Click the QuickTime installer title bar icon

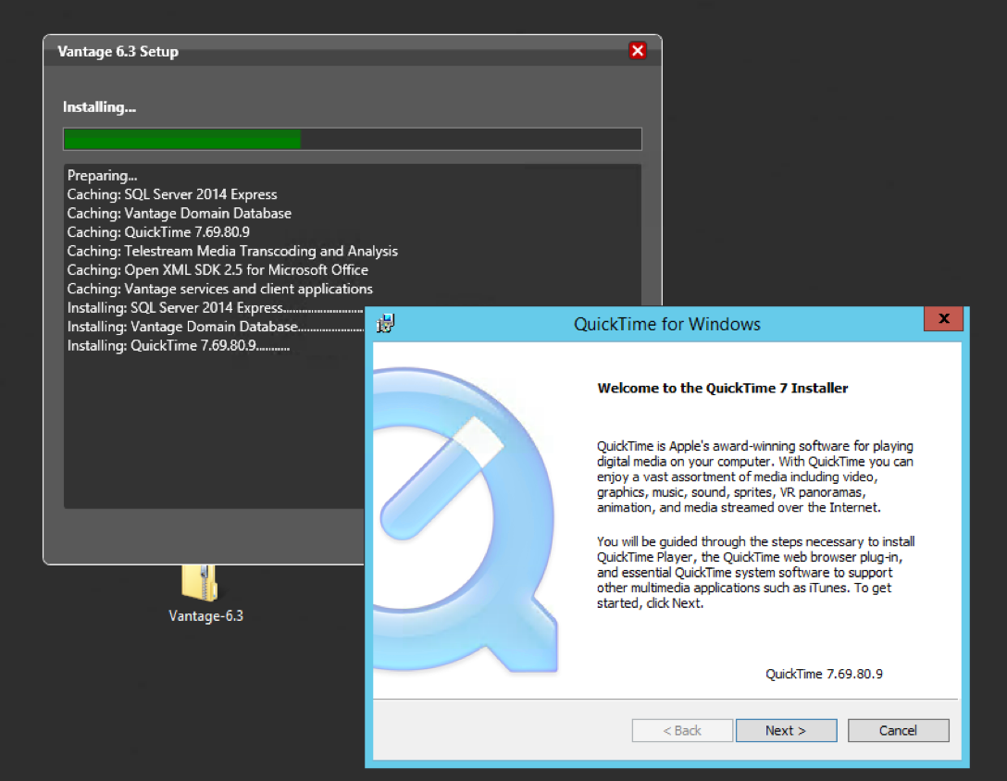pos(385,323)
